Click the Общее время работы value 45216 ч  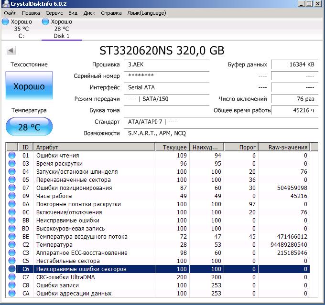[294, 110]
